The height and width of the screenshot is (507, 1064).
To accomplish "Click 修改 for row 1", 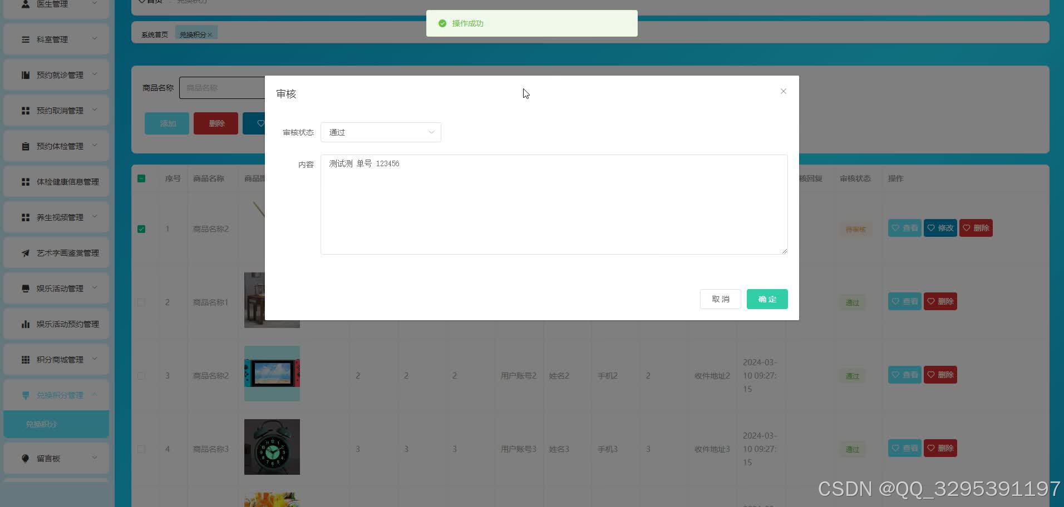I will tap(940, 228).
